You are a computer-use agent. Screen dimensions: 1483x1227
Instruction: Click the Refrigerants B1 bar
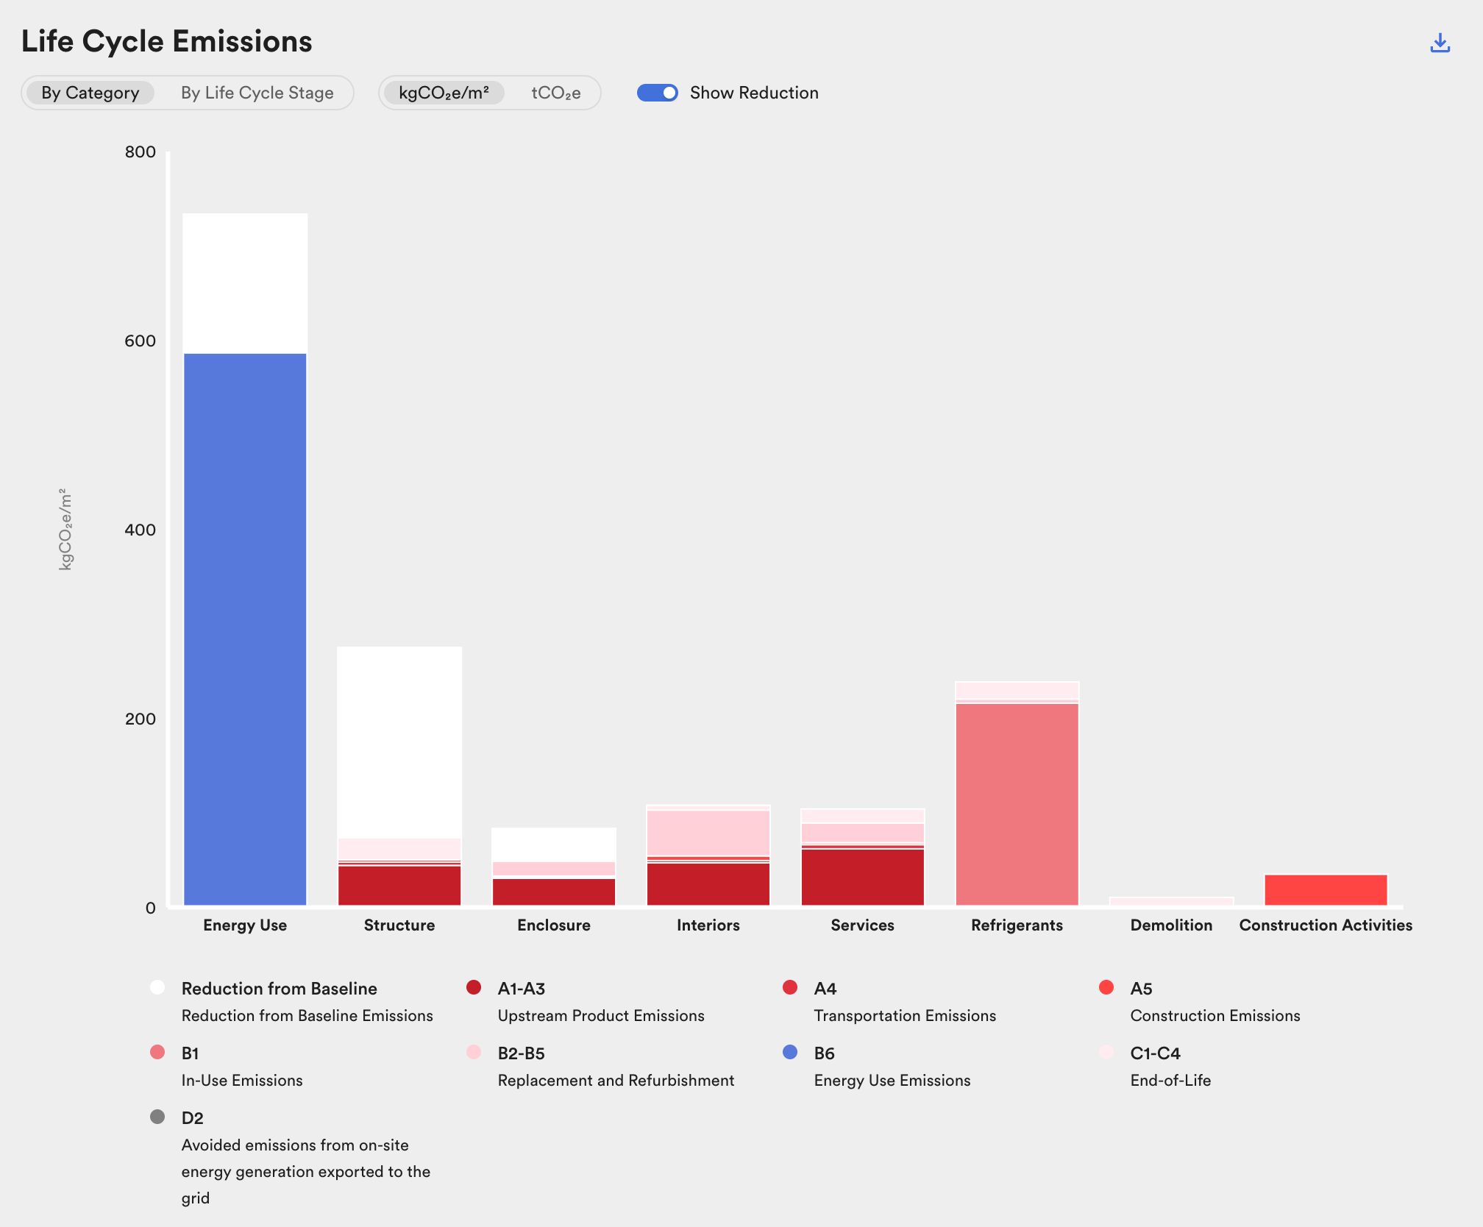[1017, 804]
